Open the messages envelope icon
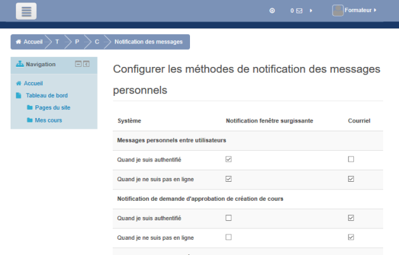This screenshot has height=255, width=399. point(300,11)
